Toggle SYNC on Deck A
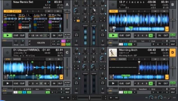178x101 pixels. coord(8,11)
